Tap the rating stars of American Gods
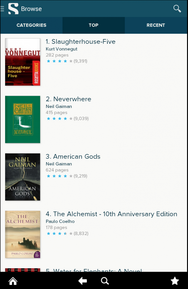Screen dimensions: 188x289 tap(58, 176)
